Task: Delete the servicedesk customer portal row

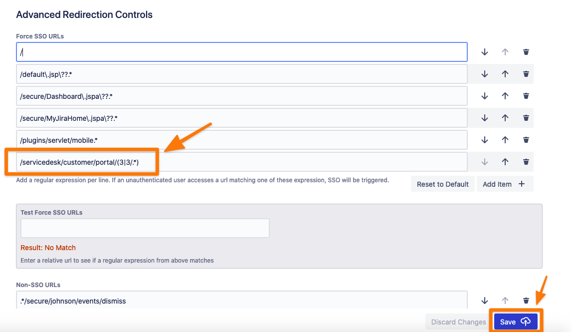Action: pos(526,162)
